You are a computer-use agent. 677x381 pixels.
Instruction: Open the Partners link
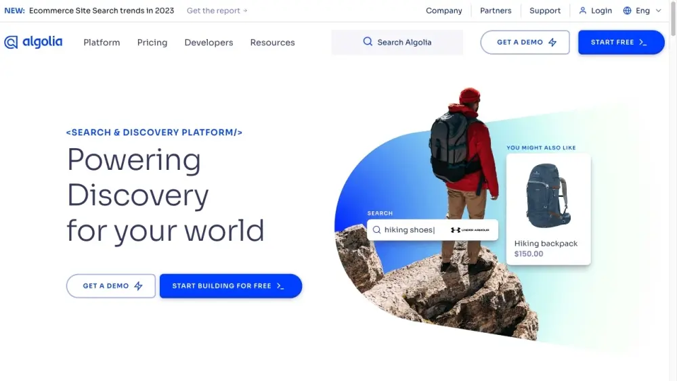click(496, 10)
